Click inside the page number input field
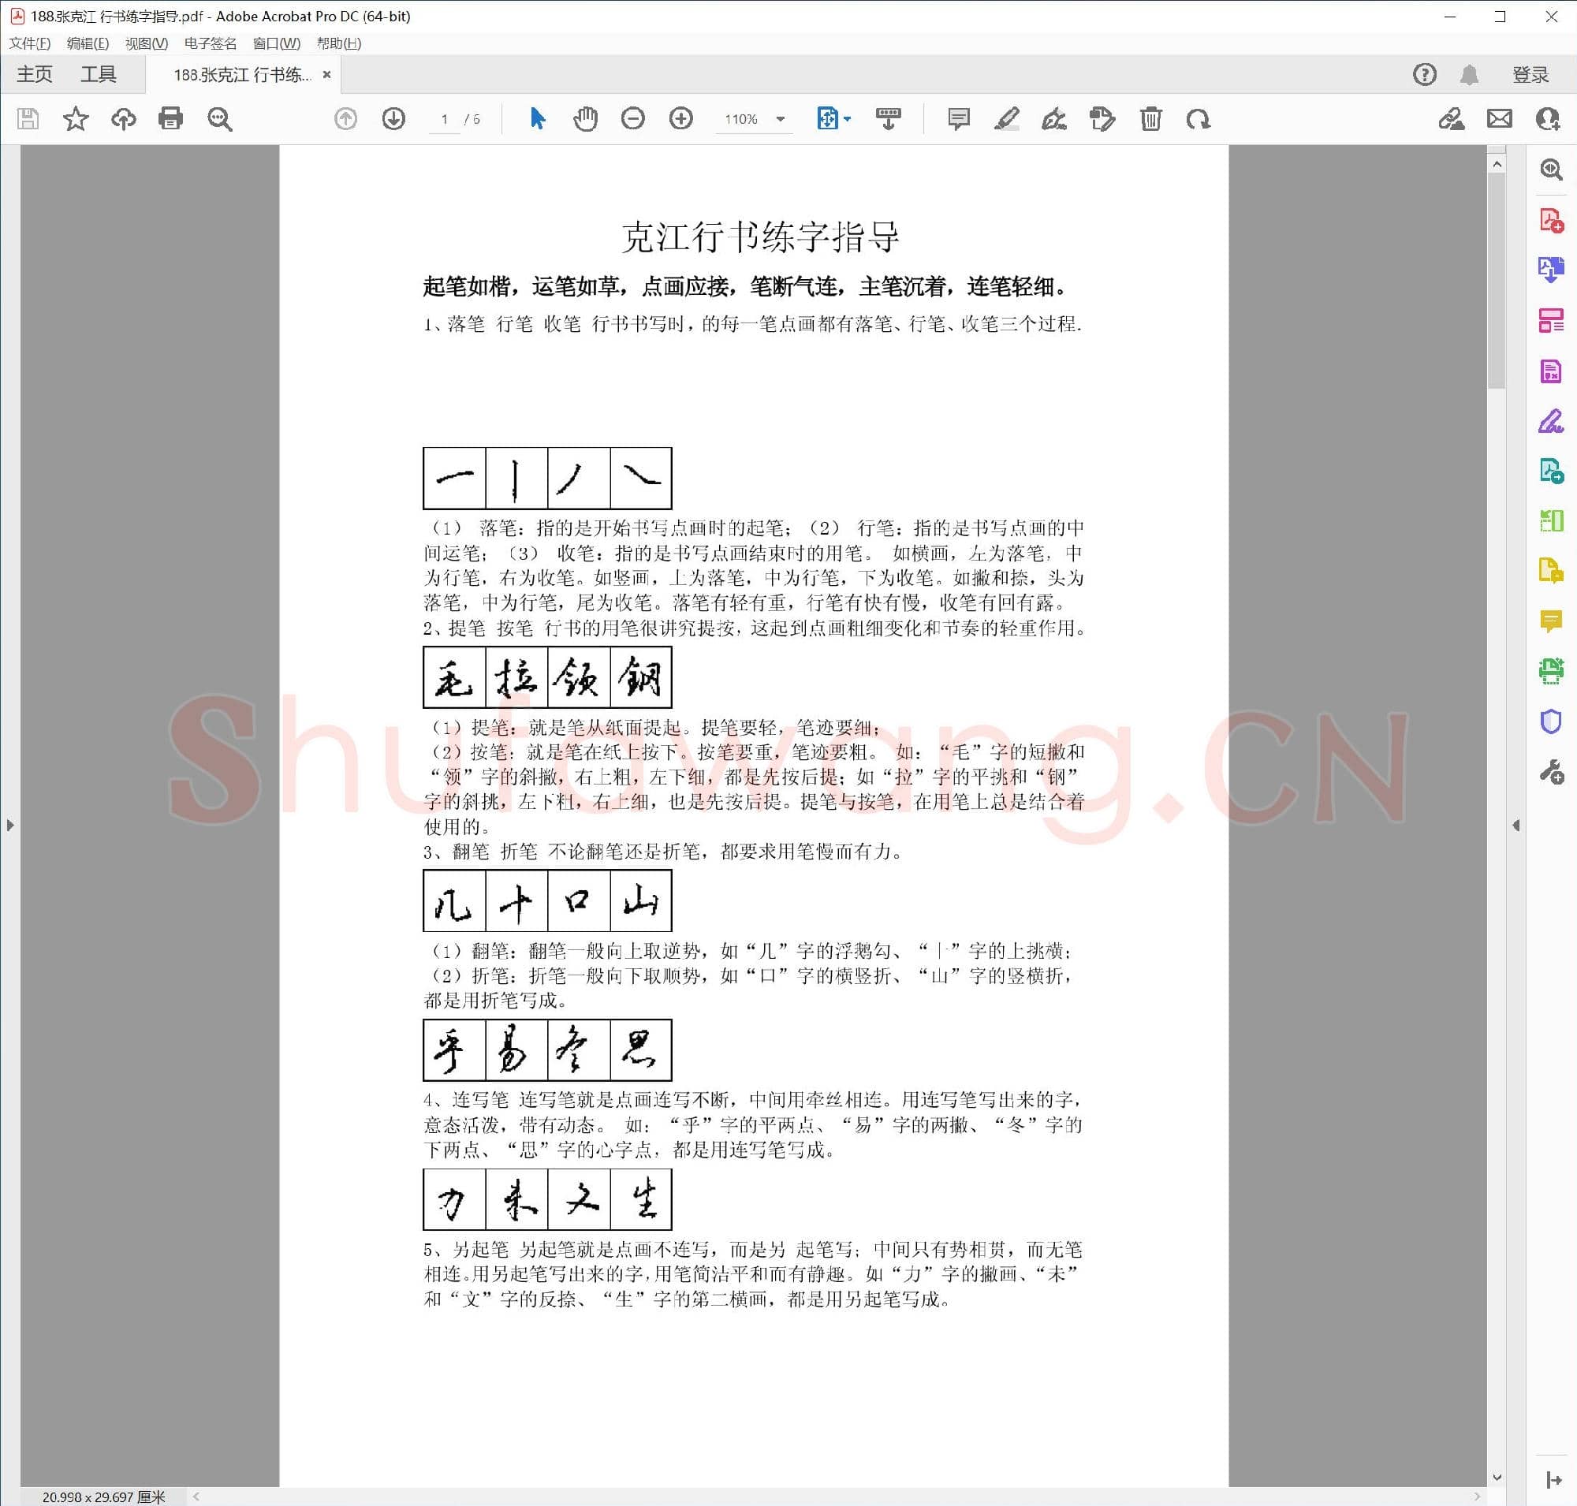This screenshot has width=1577, height=1506. click(x=444, y=121)
